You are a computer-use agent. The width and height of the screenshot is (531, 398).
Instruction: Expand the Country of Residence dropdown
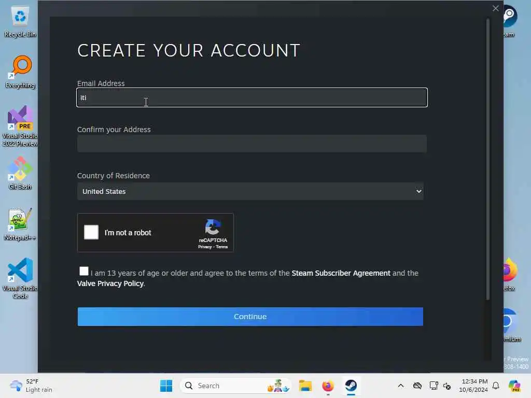(x=250, y=191)
